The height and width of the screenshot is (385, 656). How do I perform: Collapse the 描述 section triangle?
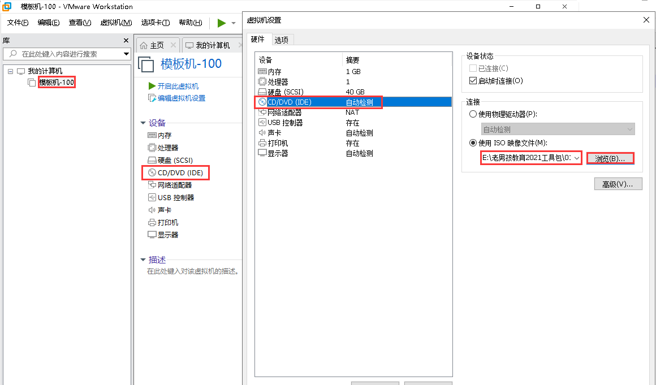[143, 260]
